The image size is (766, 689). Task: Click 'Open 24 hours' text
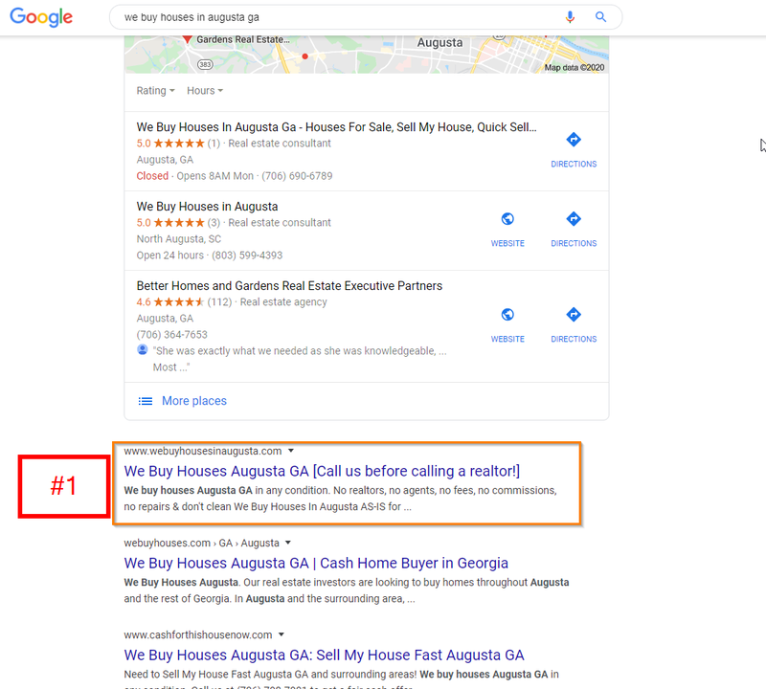[170, 256]
